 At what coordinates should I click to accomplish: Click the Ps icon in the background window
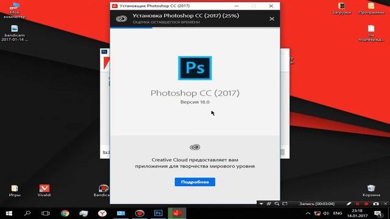pyautogui.click(x=104, y=52)
